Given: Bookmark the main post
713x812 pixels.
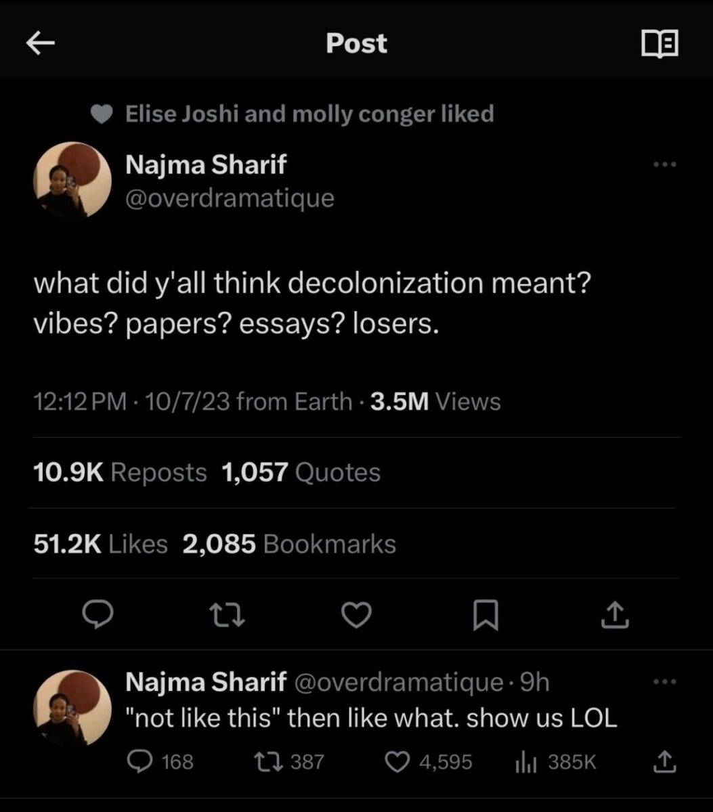Looking at the screenshot, I should coord(485,614).
